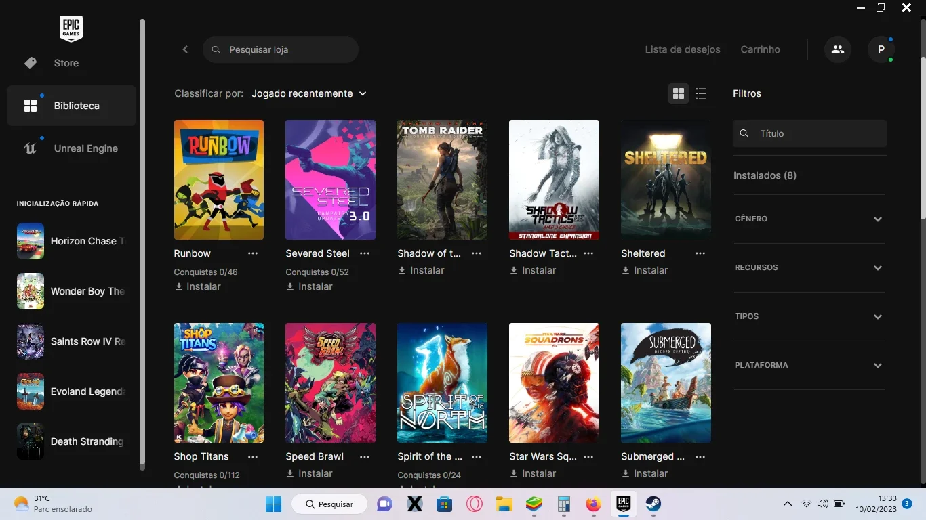
Task: Open the Jogado recentemente sort dropdown
Action: [x=309, y=93]
